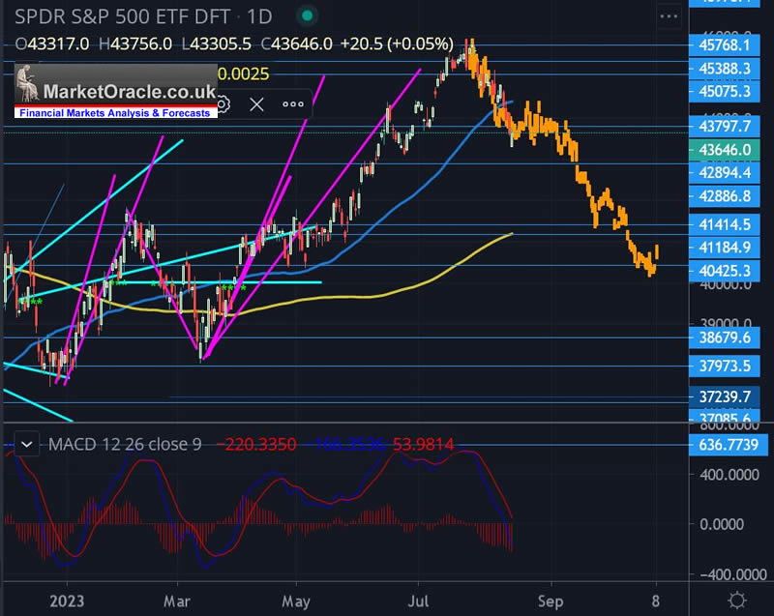Screen dimensions: 774x616
Task: Click the Mar label on time axis
Action: click(x=177, y=601)
